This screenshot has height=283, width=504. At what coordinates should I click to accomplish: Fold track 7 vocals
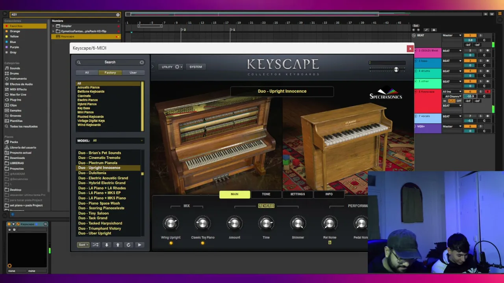coord(415,116)
